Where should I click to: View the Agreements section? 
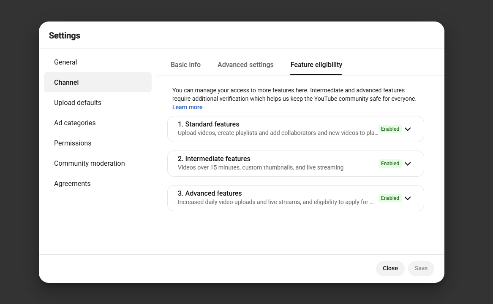(x=98, y=183)
